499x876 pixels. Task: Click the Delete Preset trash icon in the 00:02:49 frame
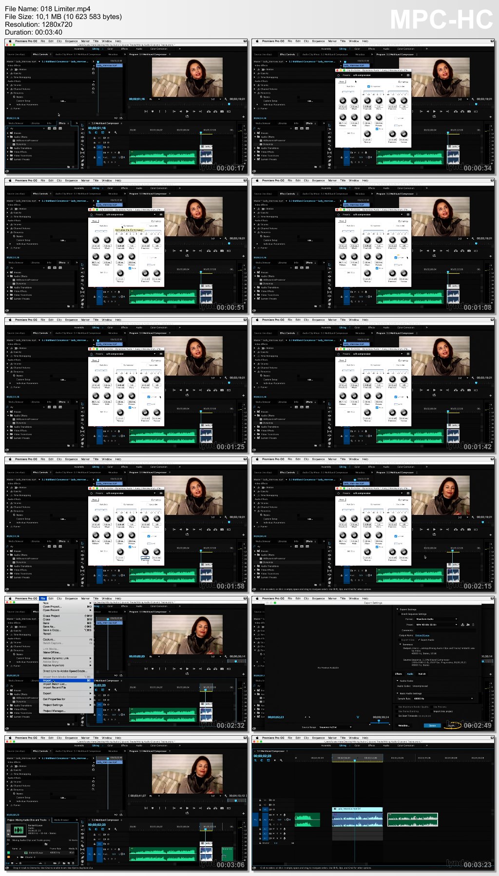coord(473,625)
